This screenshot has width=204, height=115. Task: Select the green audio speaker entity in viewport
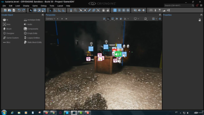118,54
